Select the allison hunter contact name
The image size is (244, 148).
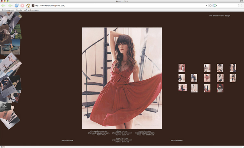point(122,131)
